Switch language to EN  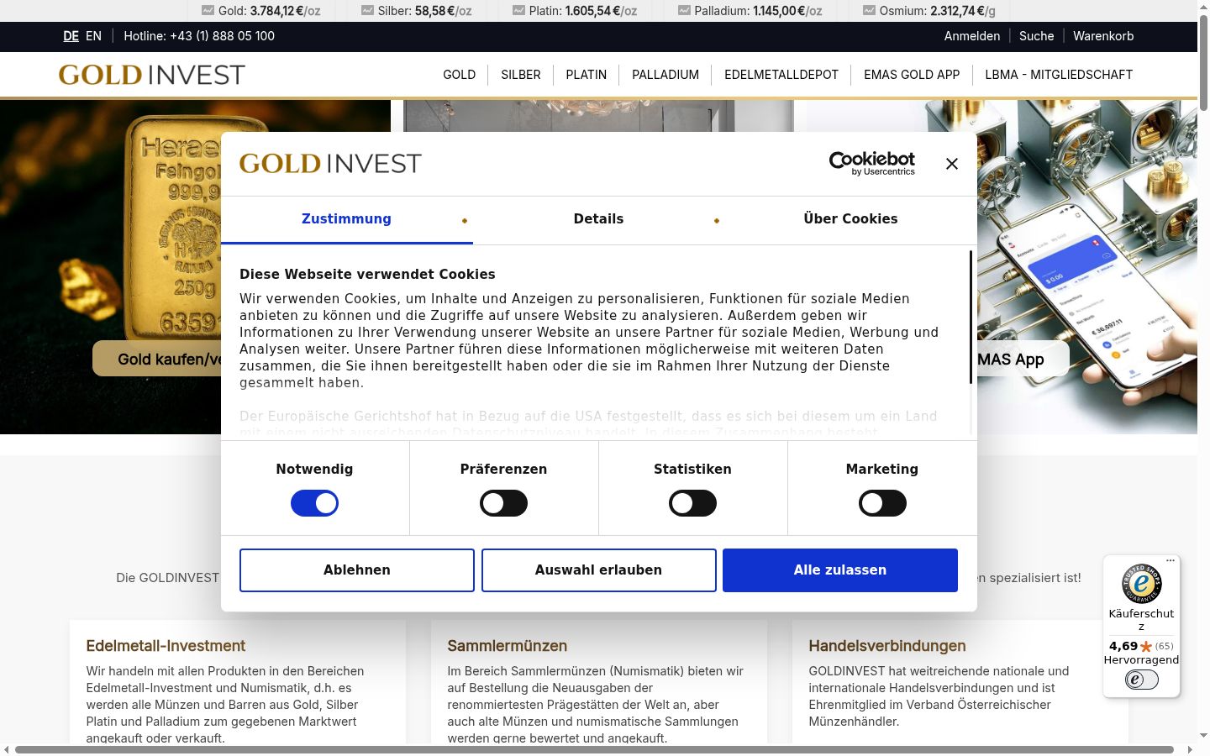pos(93,36)
